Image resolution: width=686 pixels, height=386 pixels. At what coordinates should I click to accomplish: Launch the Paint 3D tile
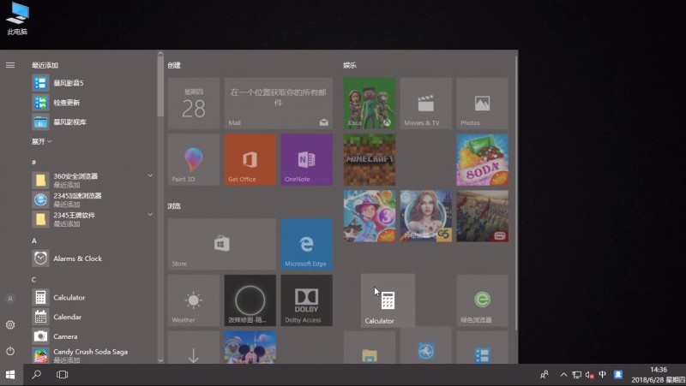click(x=194, y=160)
